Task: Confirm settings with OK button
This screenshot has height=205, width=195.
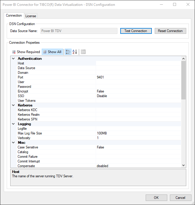Action: pos(156,198)
